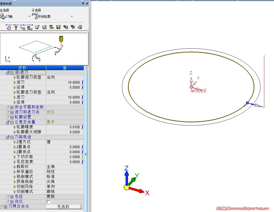The image size is (274, 212).
Task: Open the 子选择 dropdown arrow
Action: tap(72, 16)
